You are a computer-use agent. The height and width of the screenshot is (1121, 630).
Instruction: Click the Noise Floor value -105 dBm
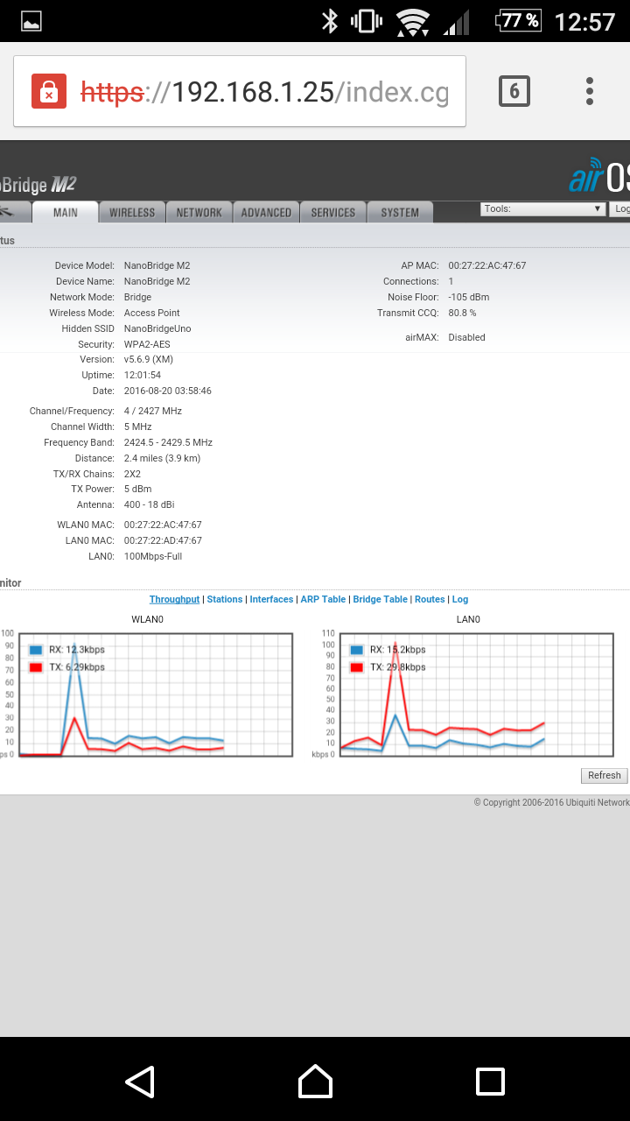[x=469, y=297]
